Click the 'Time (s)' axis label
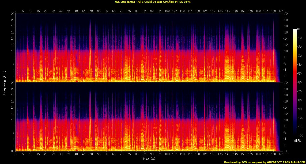 point(149,159)
